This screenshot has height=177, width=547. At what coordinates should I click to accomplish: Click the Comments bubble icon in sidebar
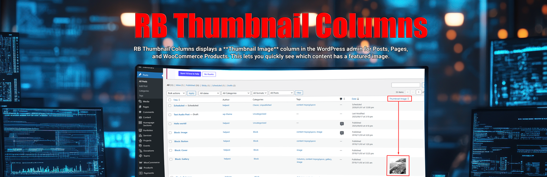point(140,112)
